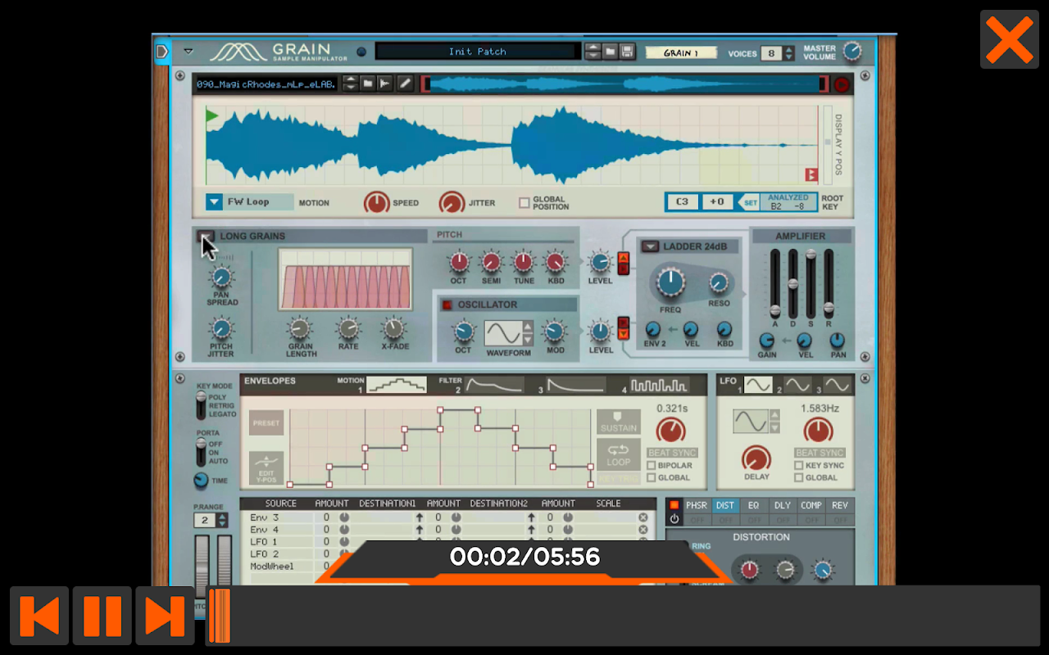Turn the Pitch Jitter knob
The height and width of the screenshot is (655, 1049).
tap(220, 330)
